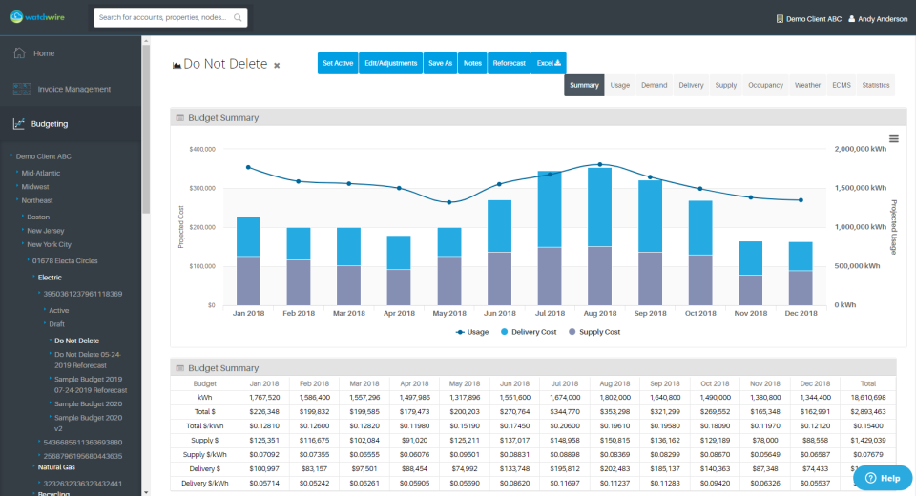
Task: Select account 256879619568044363S
Action: click(x=82, y=456)
